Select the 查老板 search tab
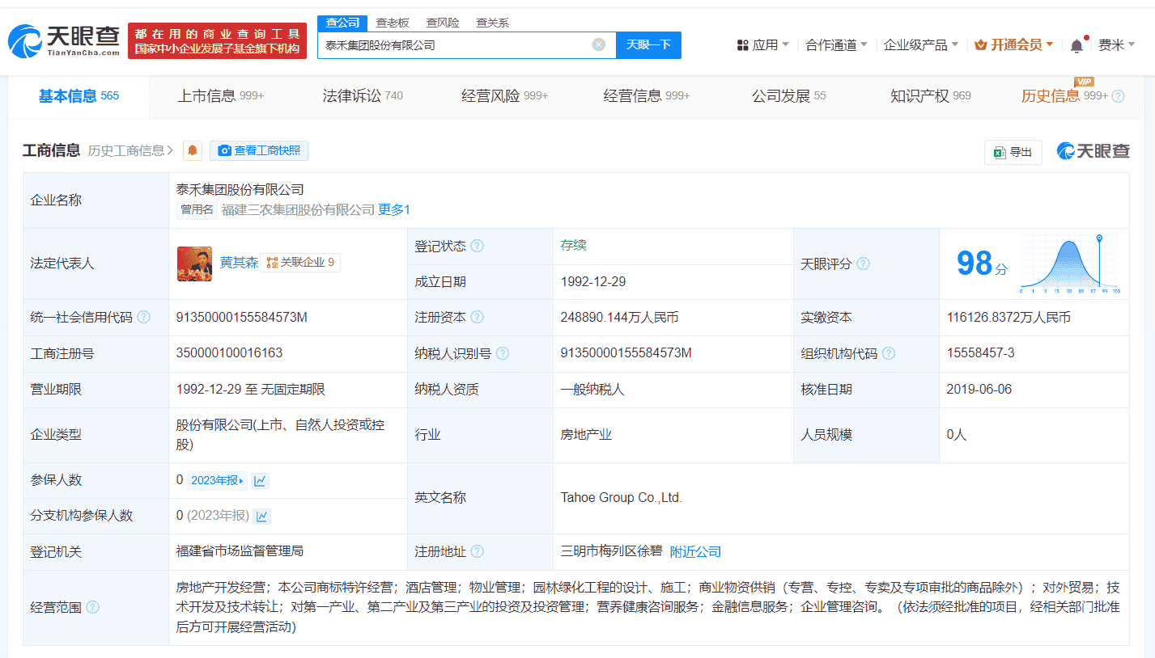The height and width of the screenshot is (658, 1155). click(391, 23)
